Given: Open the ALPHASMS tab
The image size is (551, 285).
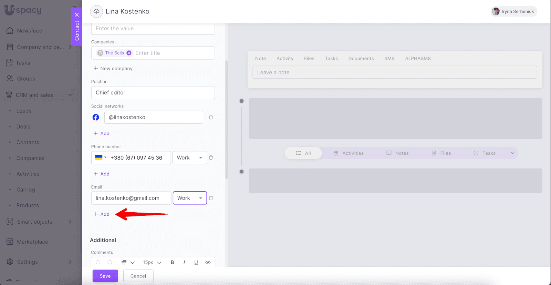Looking at the screenshot, I should [418, 59].
